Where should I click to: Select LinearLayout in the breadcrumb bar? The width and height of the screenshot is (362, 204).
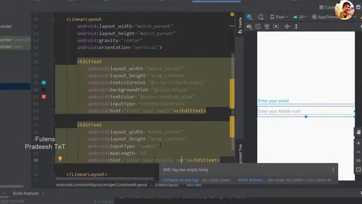click(167, 185)
